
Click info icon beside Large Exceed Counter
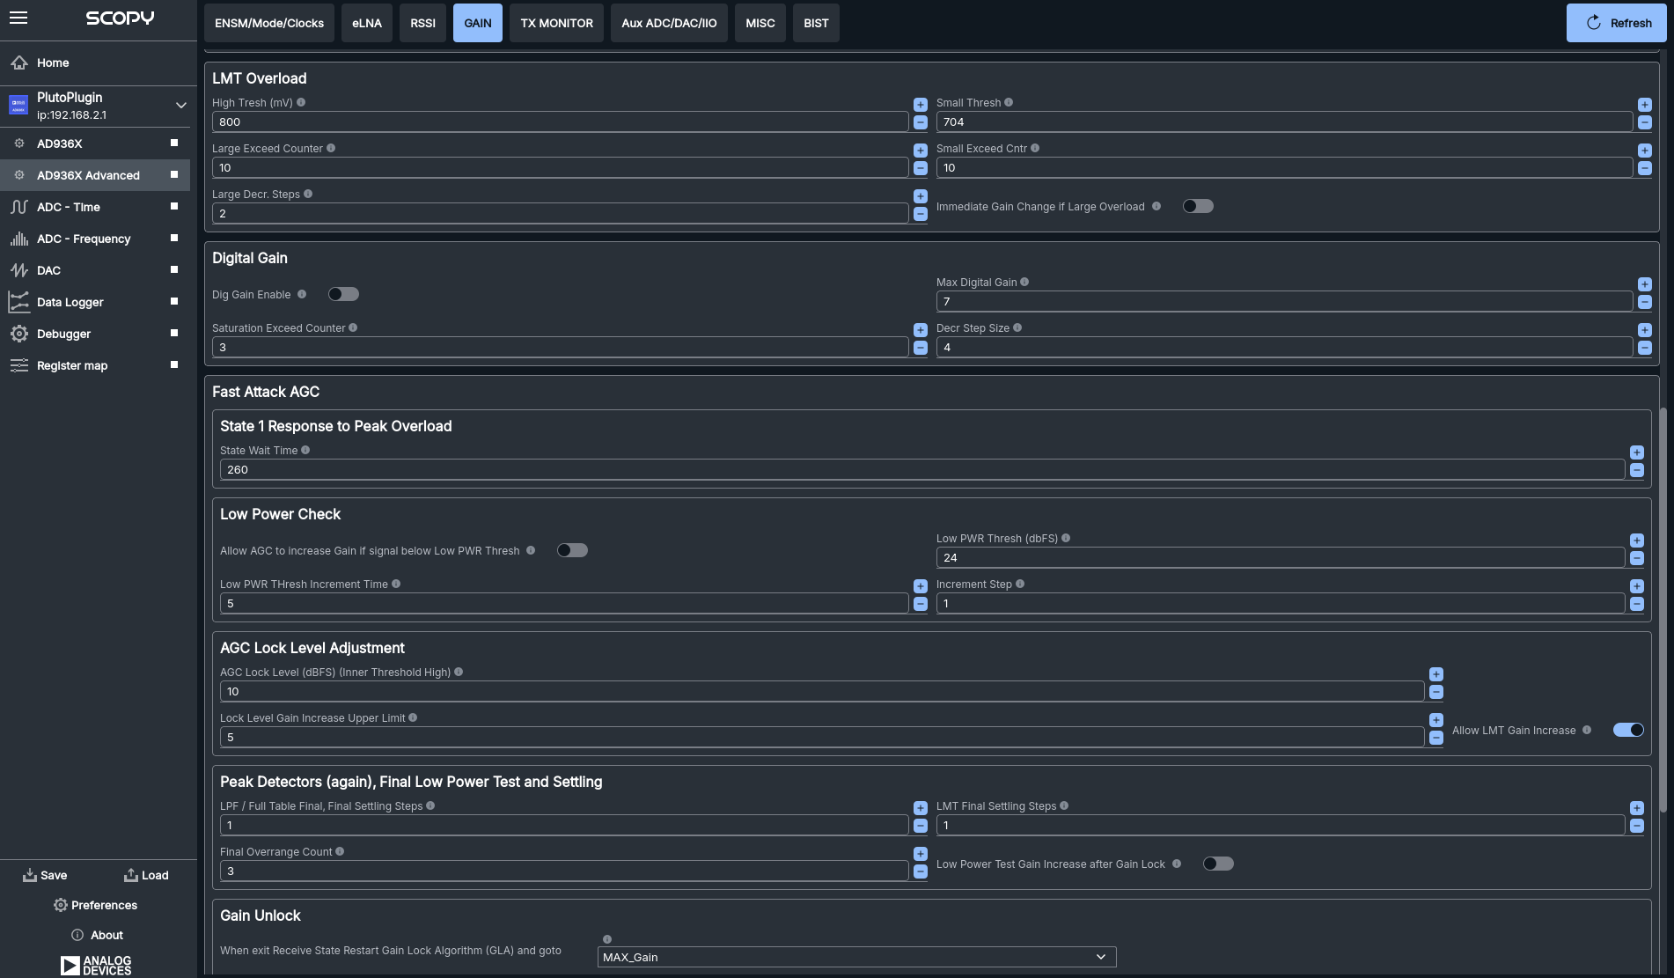tap(331, 148)
